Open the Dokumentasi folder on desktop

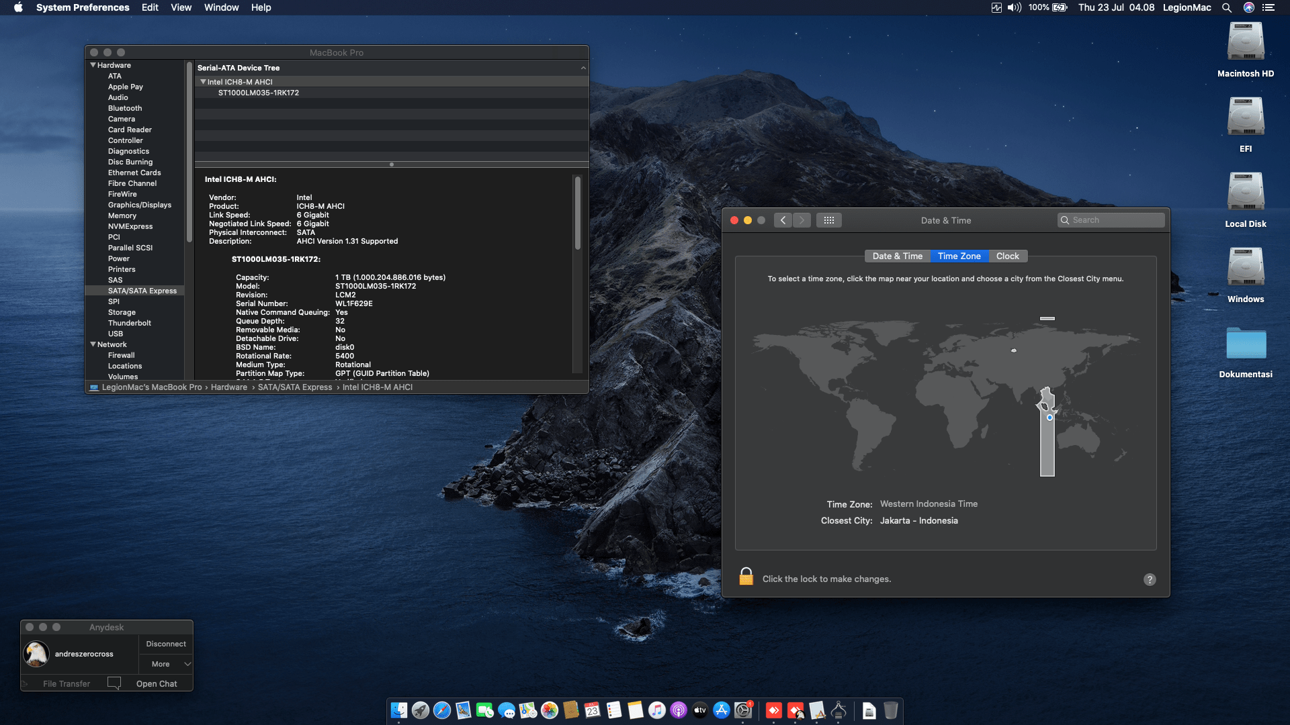pos(1246,343)
